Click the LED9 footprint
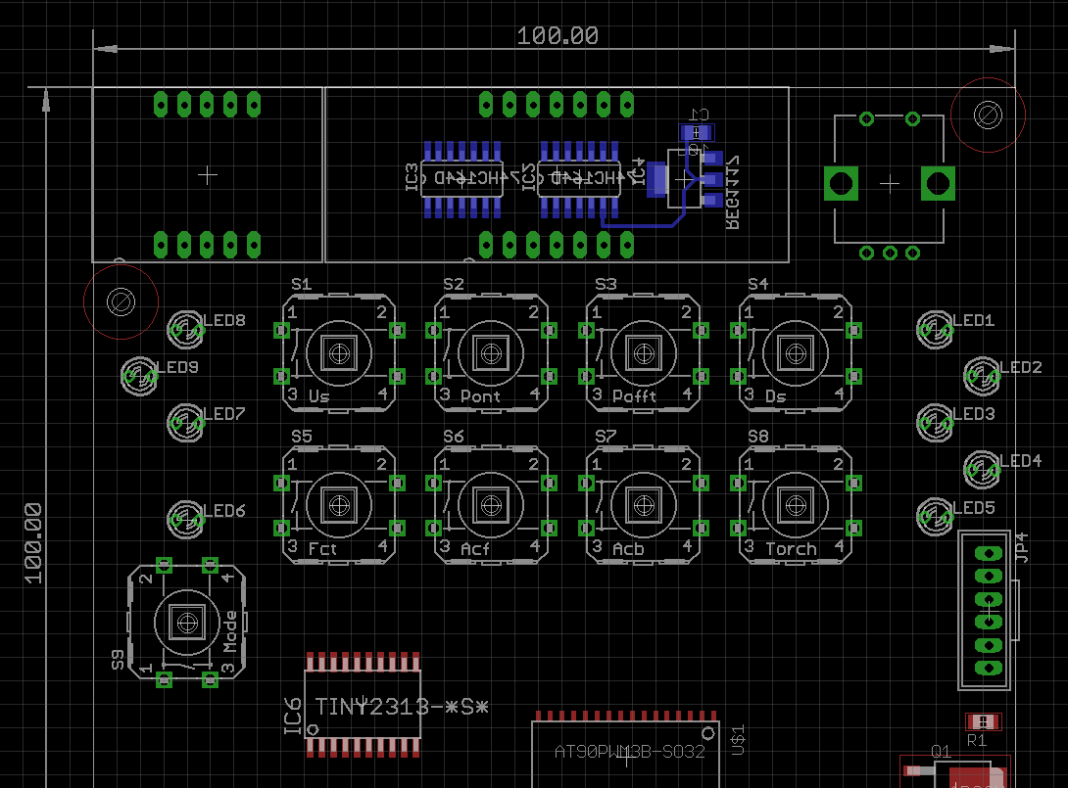 139,374
